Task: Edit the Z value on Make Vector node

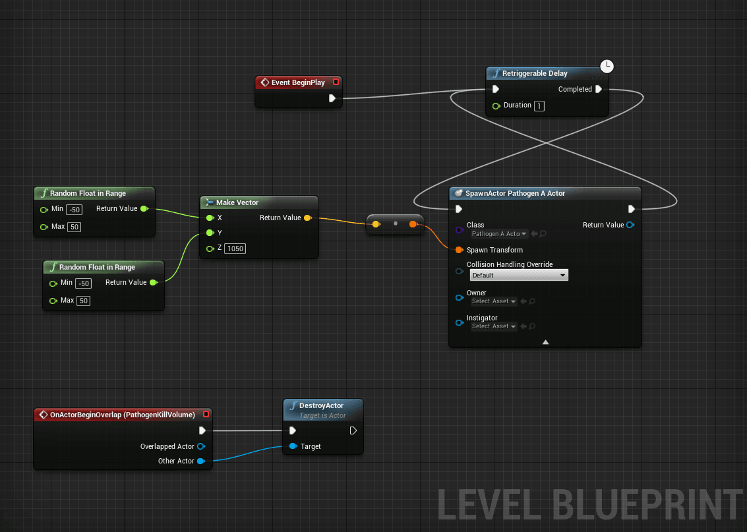Action: click(235, 249)
